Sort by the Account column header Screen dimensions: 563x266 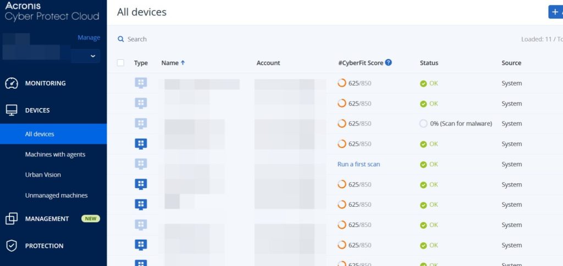268,63
